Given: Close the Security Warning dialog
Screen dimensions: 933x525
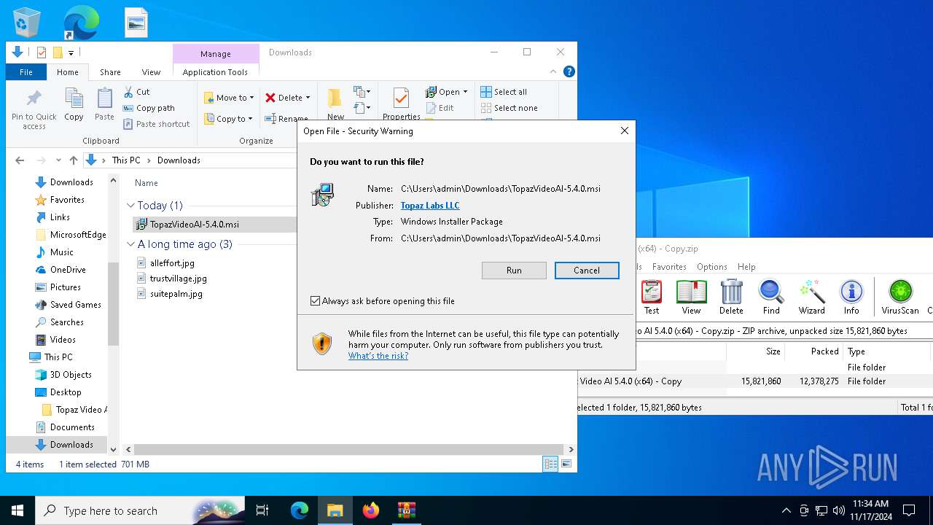Looking at the screenshot, I should tap(625, 131).
